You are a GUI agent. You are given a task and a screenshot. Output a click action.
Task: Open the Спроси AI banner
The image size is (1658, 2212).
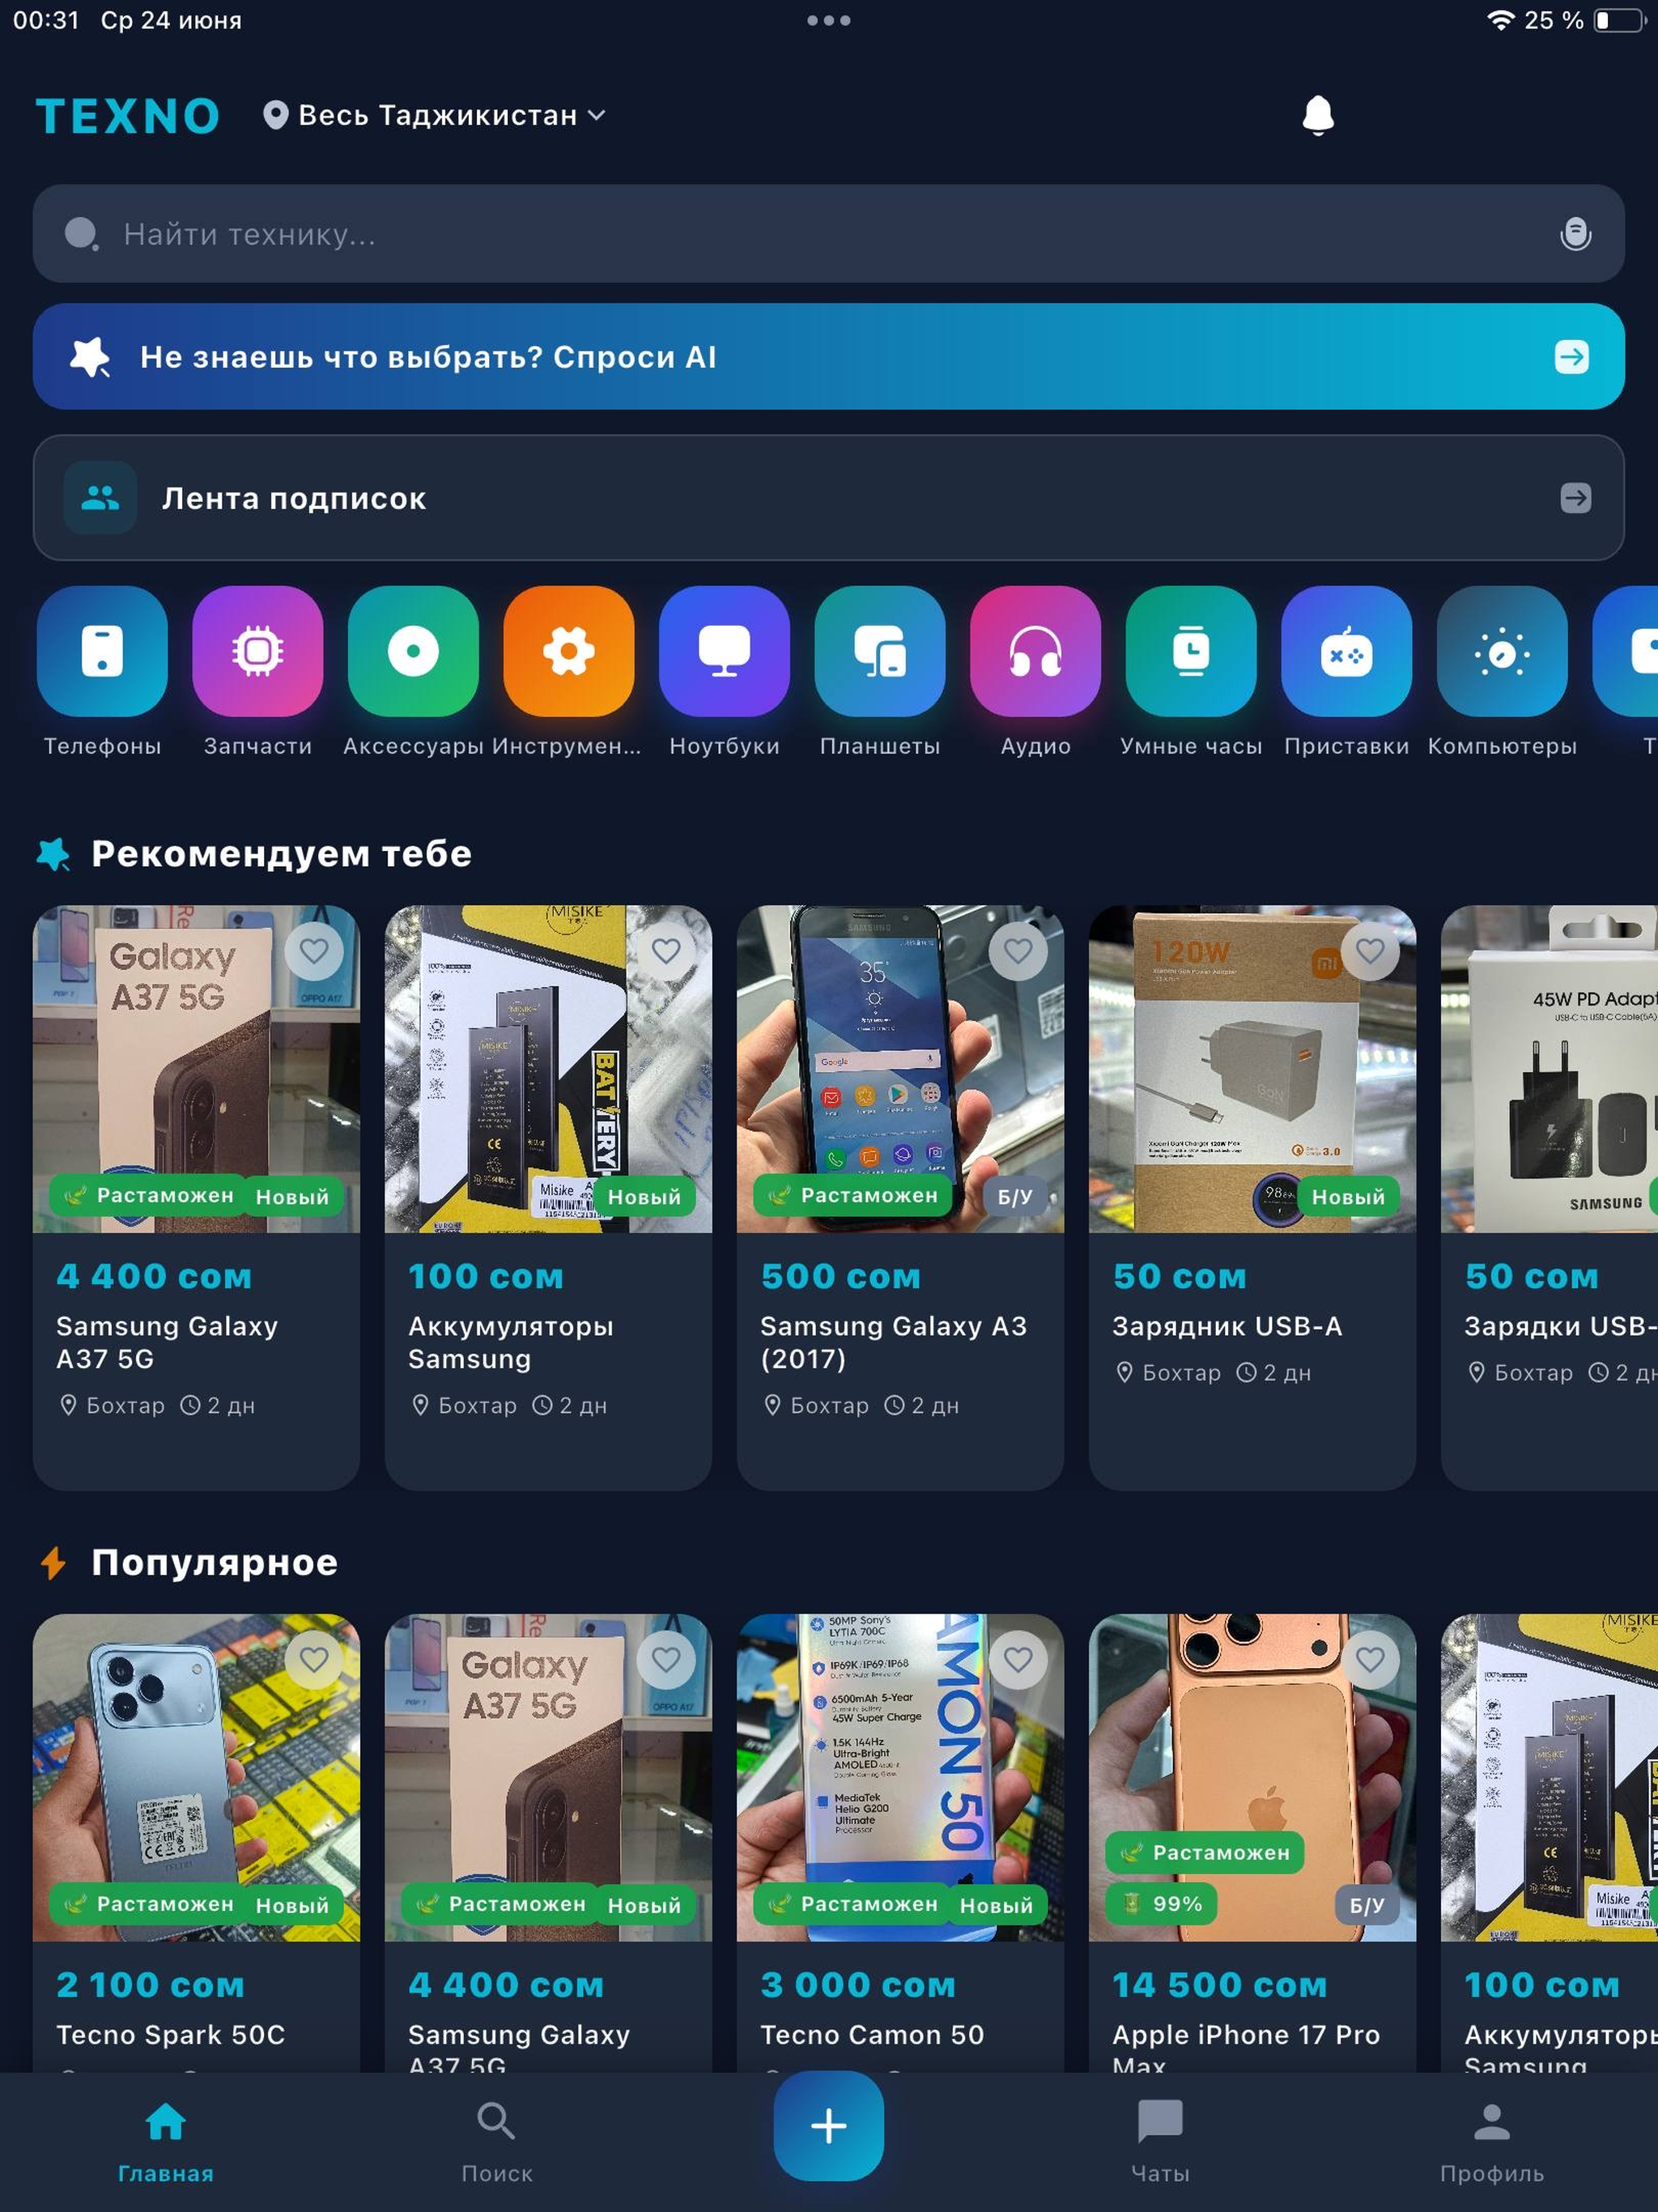coord(828,356)
